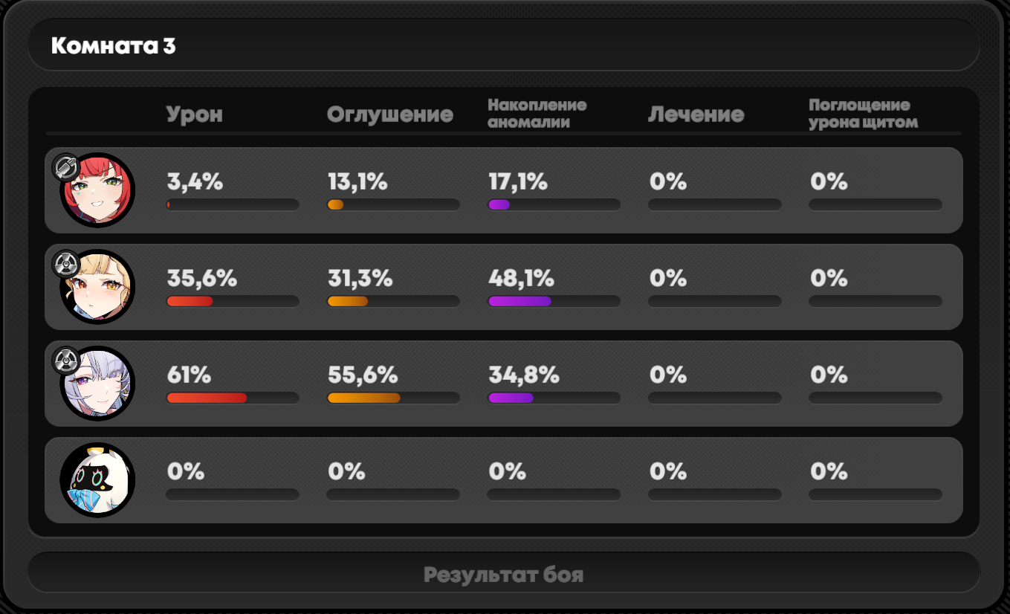The image size is (1010, 614).
Task: Click the Накопление аномалии column header
Action: pos(537,114)
